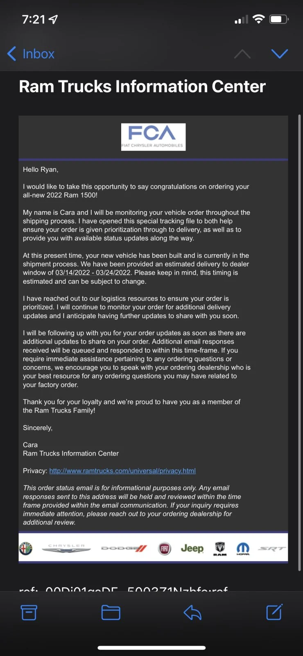Tap the SRT brand logo
Image resolution: width=303 pixels, height=656 pixels.
[x=272, y=549]
